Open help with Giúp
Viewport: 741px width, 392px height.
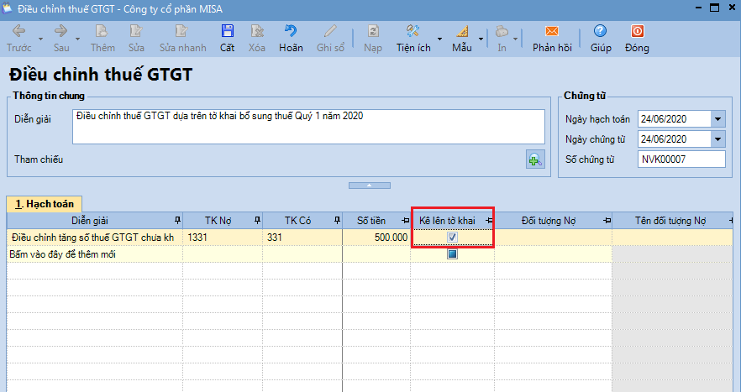601,39
